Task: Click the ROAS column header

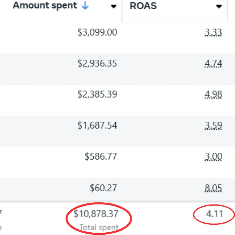Action: [x=143, y=6]
